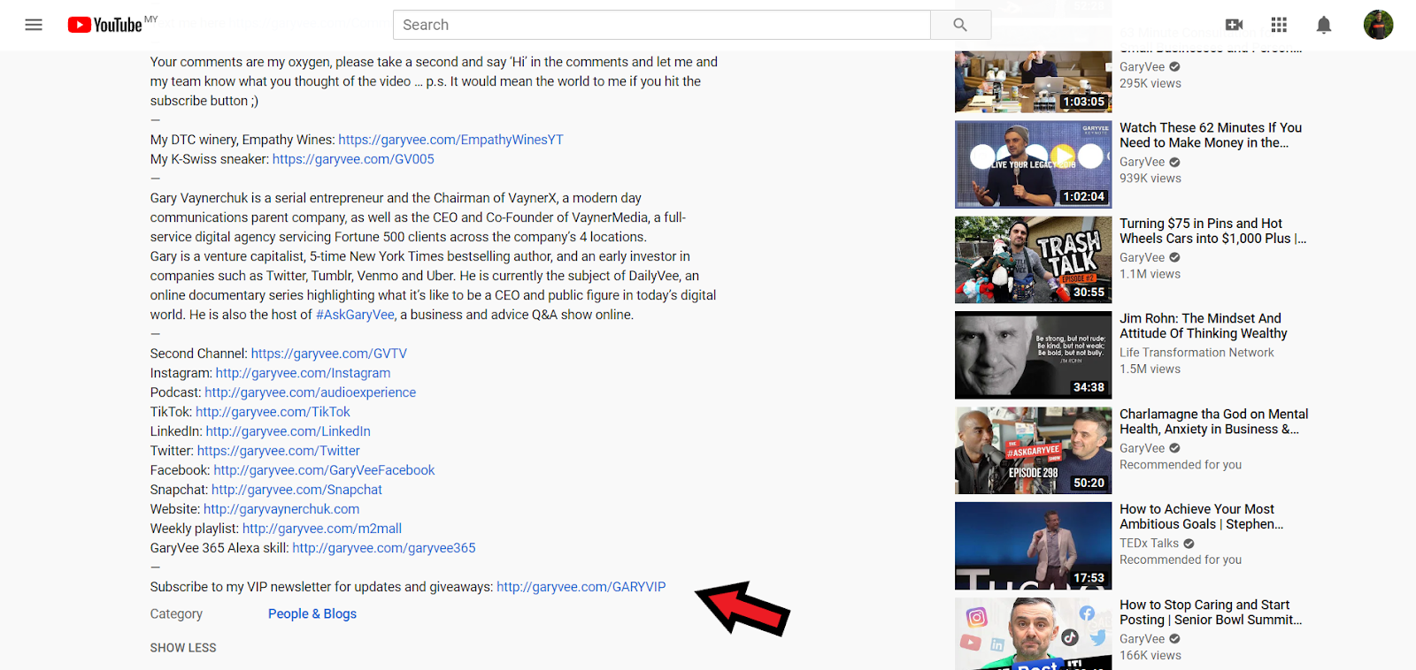Collapse description with SHOW LESS
This screenshot has width=1416, height=670.
pyautogui.click(x=183, y=648)
